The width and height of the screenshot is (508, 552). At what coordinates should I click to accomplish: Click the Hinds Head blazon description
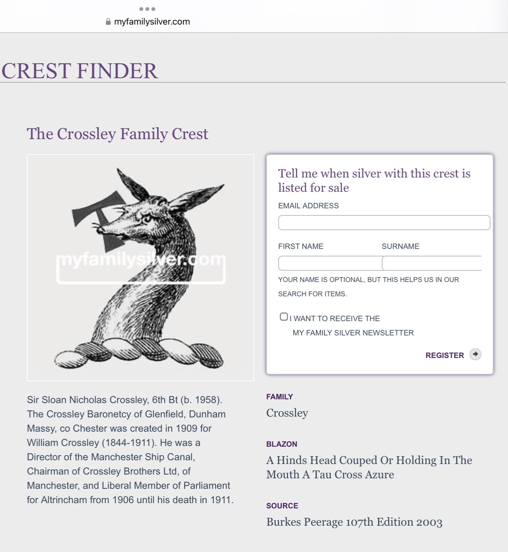pos(369,467)
